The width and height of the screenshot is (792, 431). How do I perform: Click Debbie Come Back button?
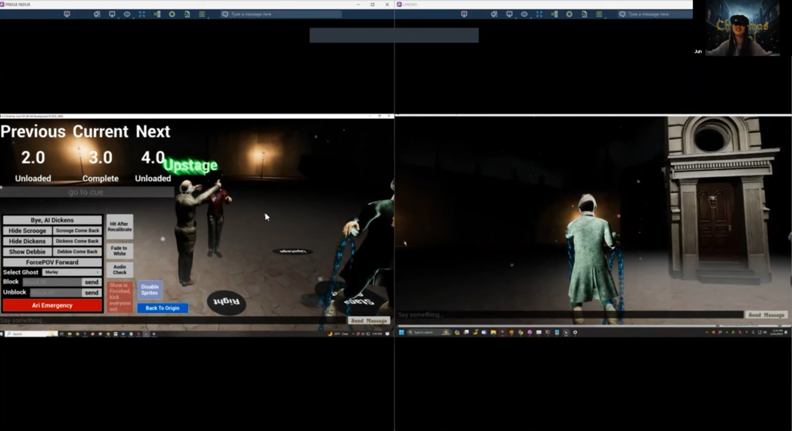point(78,252)
